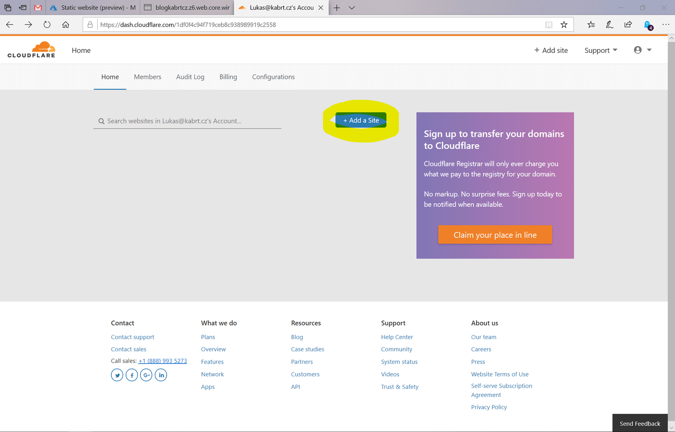675x432 pixels.
Task: Open browser home page icon
Action: click(65, 24)
